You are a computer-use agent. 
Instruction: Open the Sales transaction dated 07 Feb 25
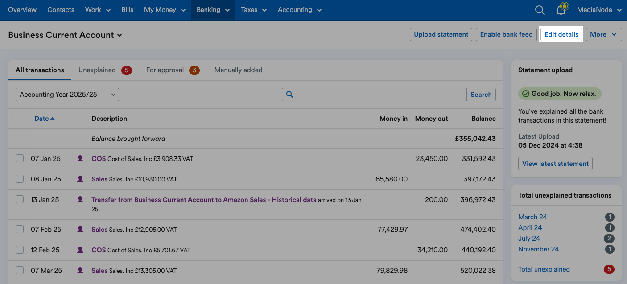pos(99,229)
